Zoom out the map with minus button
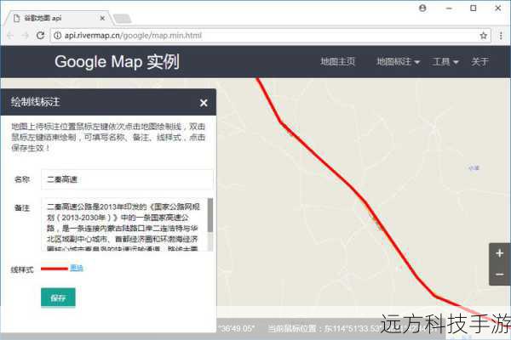The image size is (511, 340). click(x=500, y=275)
